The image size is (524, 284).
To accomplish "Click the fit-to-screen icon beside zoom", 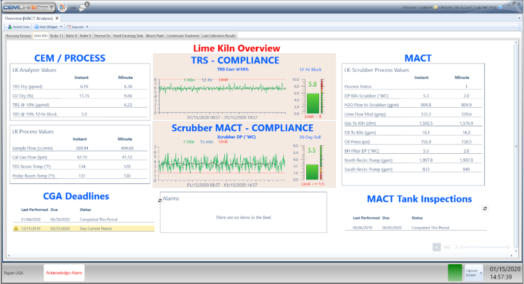I will (x=436, y=247).
